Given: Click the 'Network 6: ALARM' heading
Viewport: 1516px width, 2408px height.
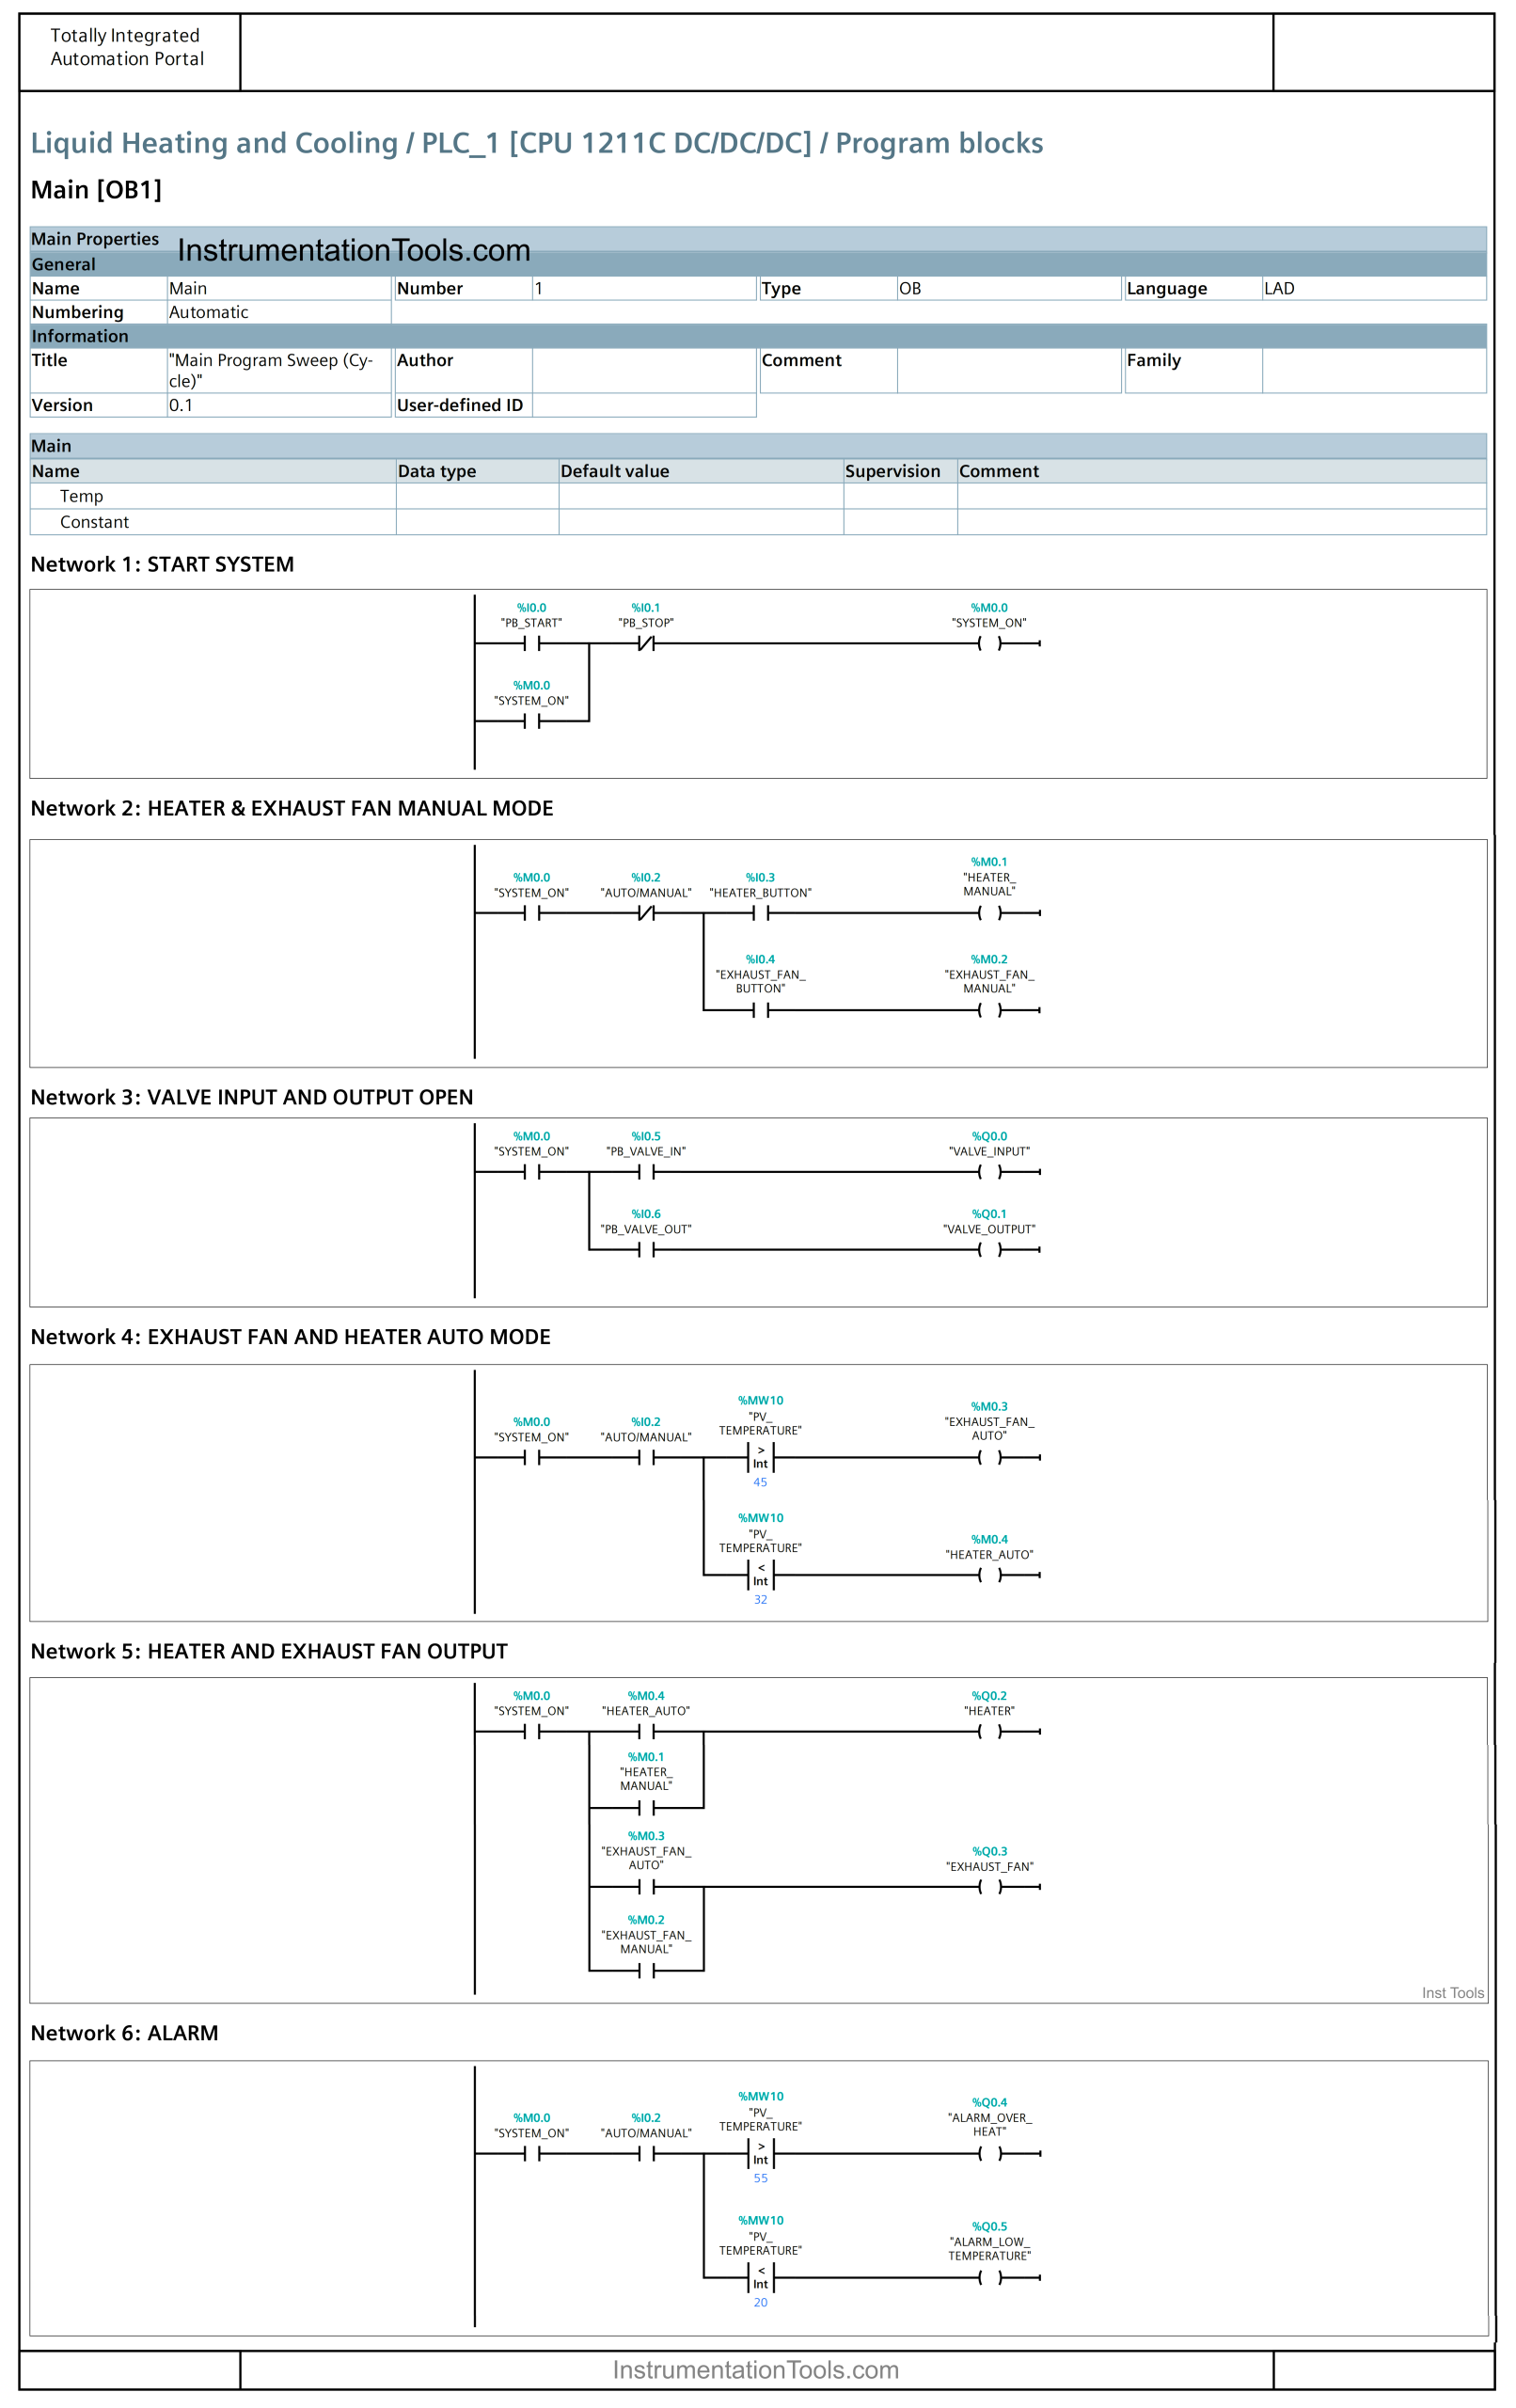Looking at the screenshot, I should (124, 2033).
